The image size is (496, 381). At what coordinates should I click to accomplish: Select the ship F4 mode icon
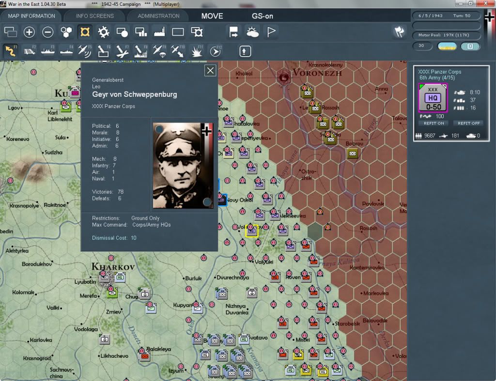coord(66,51)
